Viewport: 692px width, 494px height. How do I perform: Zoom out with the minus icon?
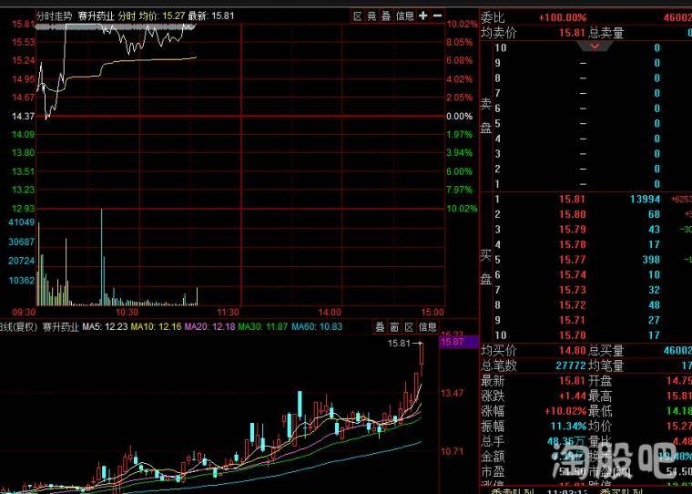click(x=437, y=15)
